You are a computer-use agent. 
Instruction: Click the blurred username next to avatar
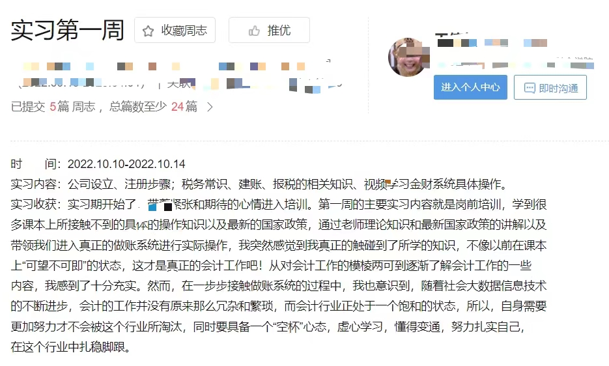(x=491, y=41)
